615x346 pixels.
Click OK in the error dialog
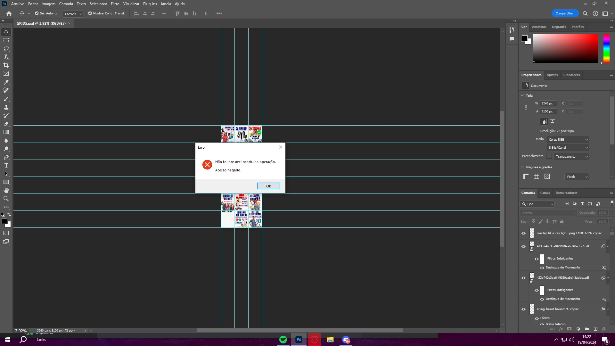click(268, 186)
